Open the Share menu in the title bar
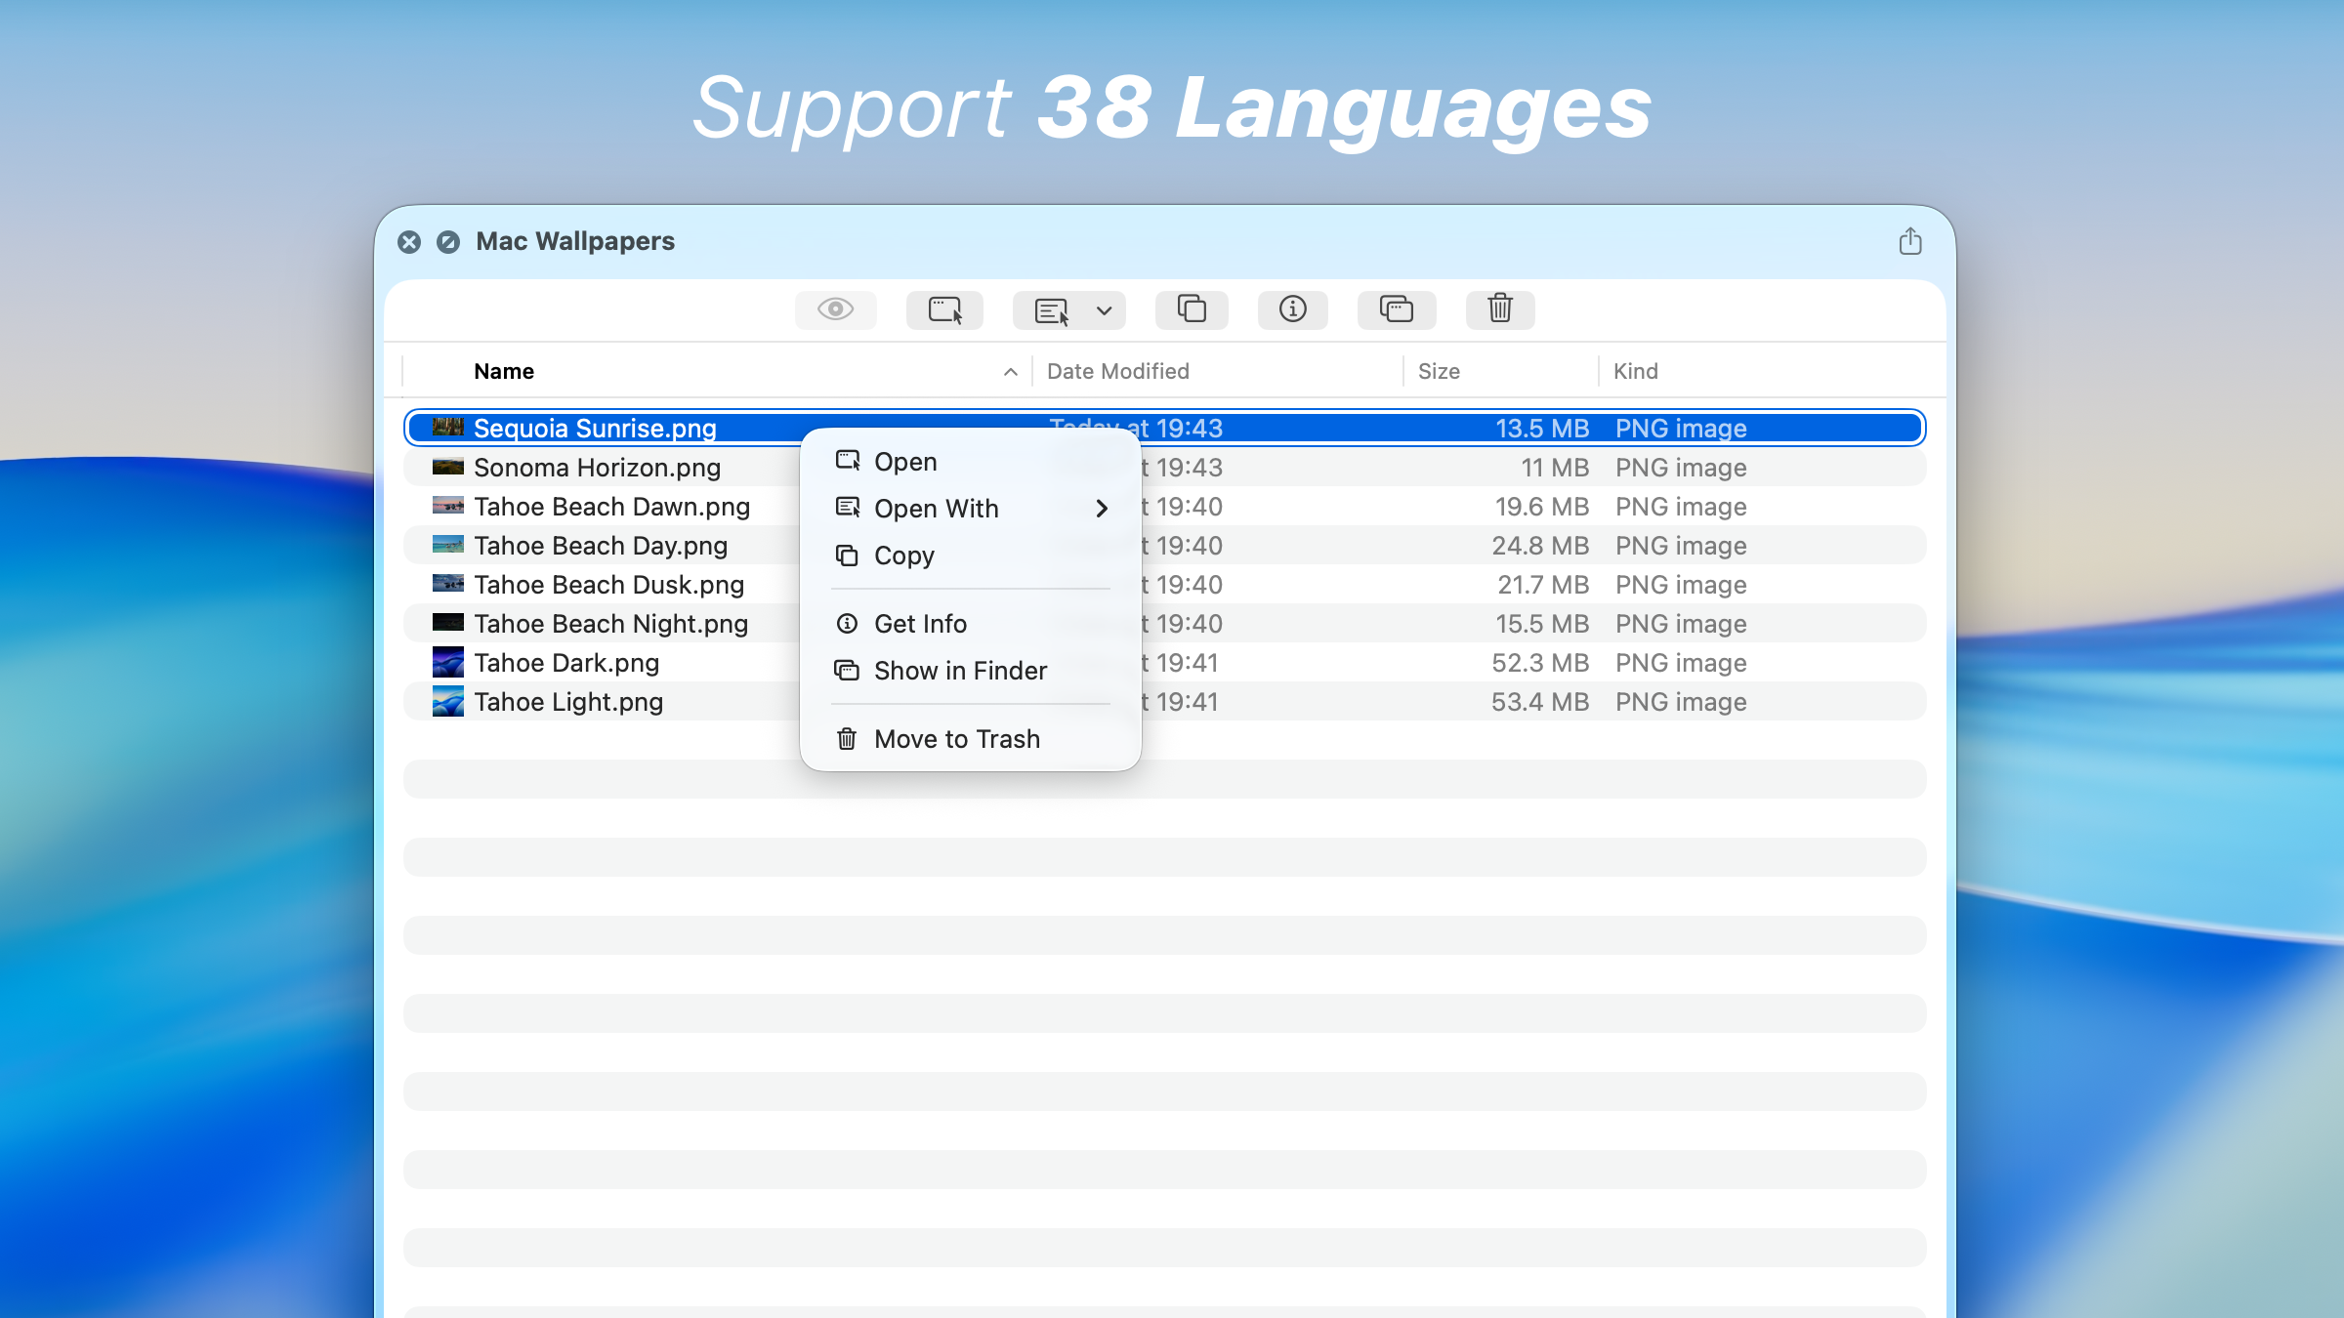This screenshot has width=2344, height=1318. [x=1909, y=241]
